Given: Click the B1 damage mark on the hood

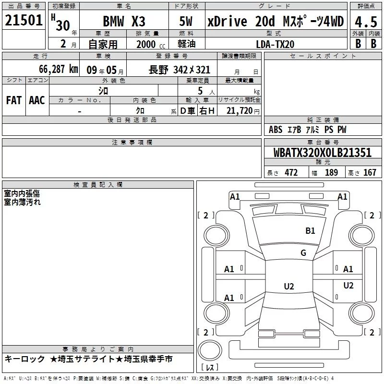Looking at the screenshot, I should [x=311, y=231].
